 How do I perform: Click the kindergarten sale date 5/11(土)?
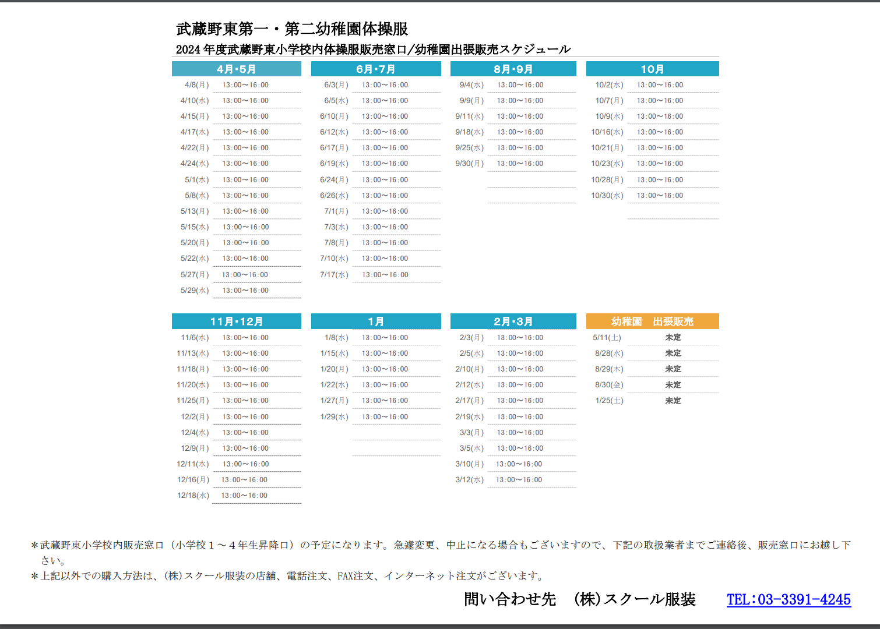(x=607, y=338)
